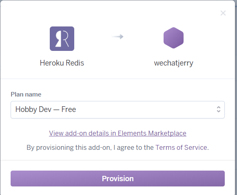Click the provisioning agreement sentence text

tap(117, 147)
